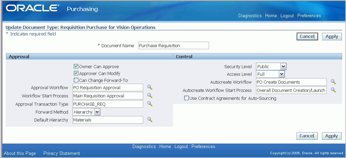Open the Access Level dropdown
346x158 pixels.
pos(270,74)
